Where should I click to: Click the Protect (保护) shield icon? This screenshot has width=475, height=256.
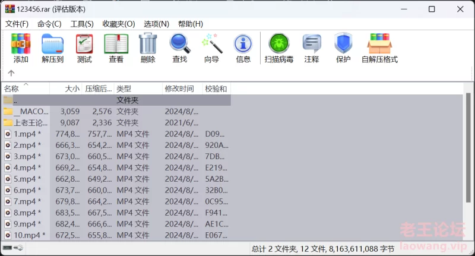coord(343,43)
